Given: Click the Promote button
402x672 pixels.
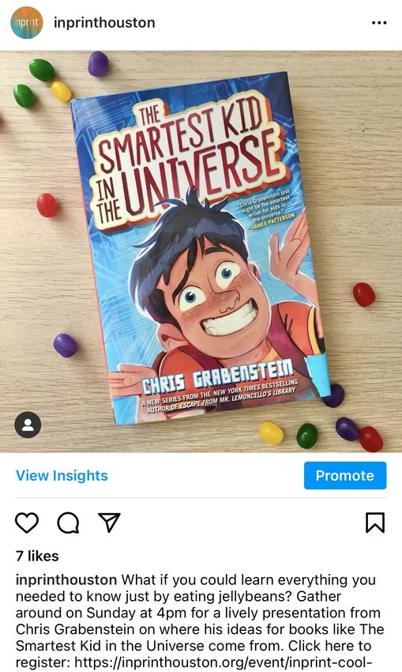Looking at the screenshot, I should click(x=345, y=475).
